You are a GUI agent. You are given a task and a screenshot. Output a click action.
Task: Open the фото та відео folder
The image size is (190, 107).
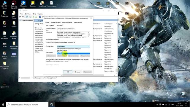pyautogui.click(x=5, y=55)
